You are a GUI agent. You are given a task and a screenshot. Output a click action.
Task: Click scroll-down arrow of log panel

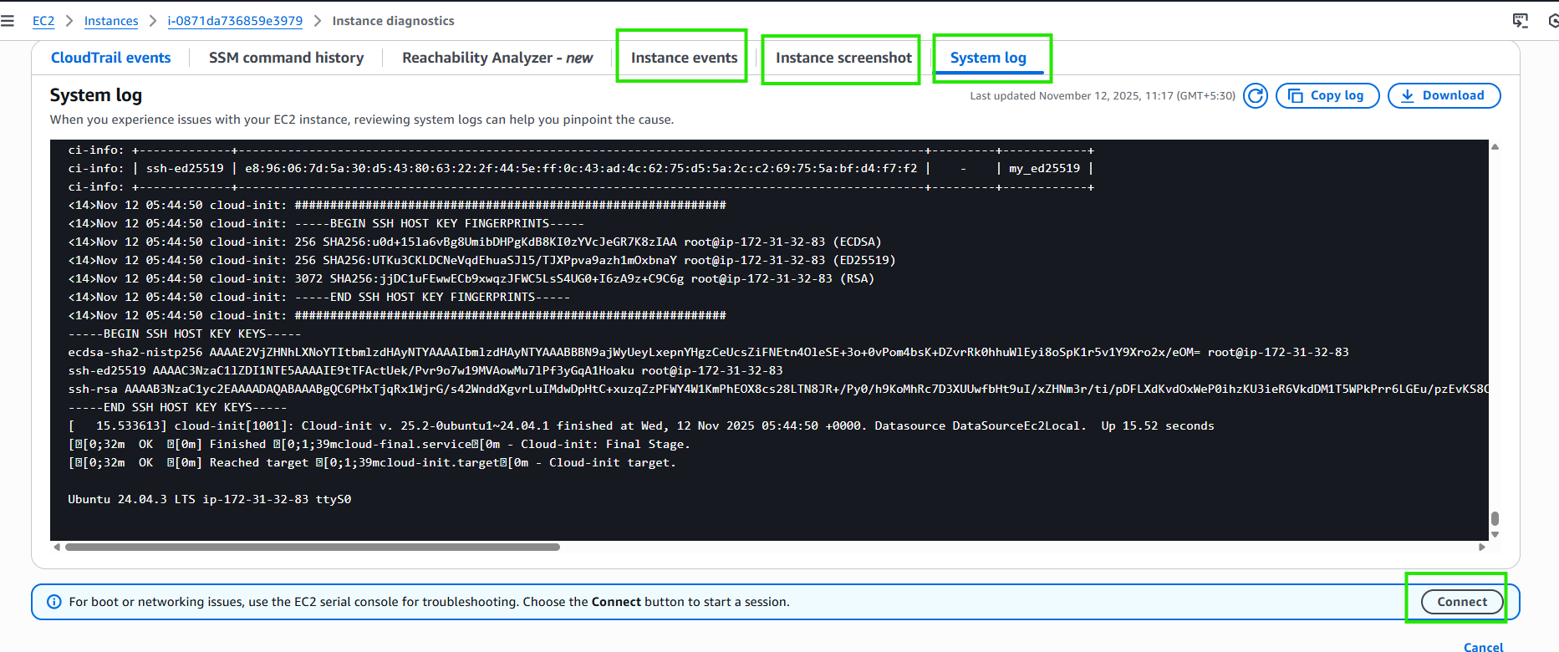pyautogui.click(x=1495, y=534)
